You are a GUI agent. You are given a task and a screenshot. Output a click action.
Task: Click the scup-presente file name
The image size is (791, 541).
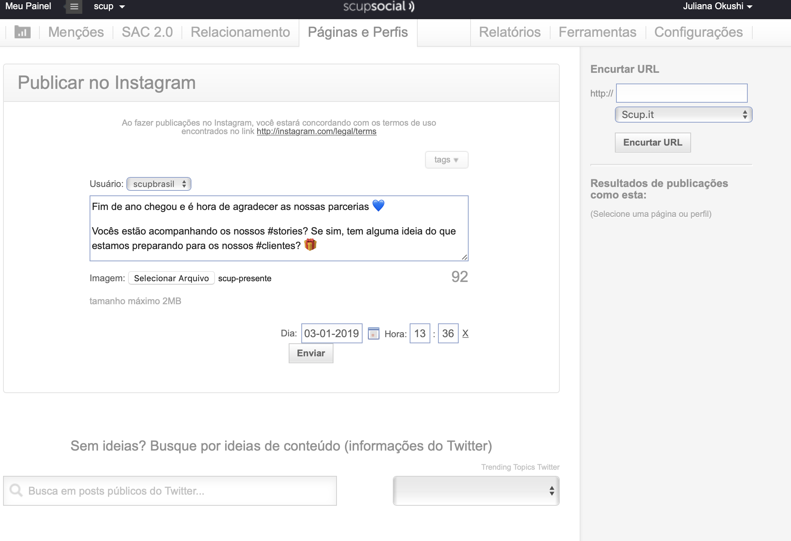(245, 279)
